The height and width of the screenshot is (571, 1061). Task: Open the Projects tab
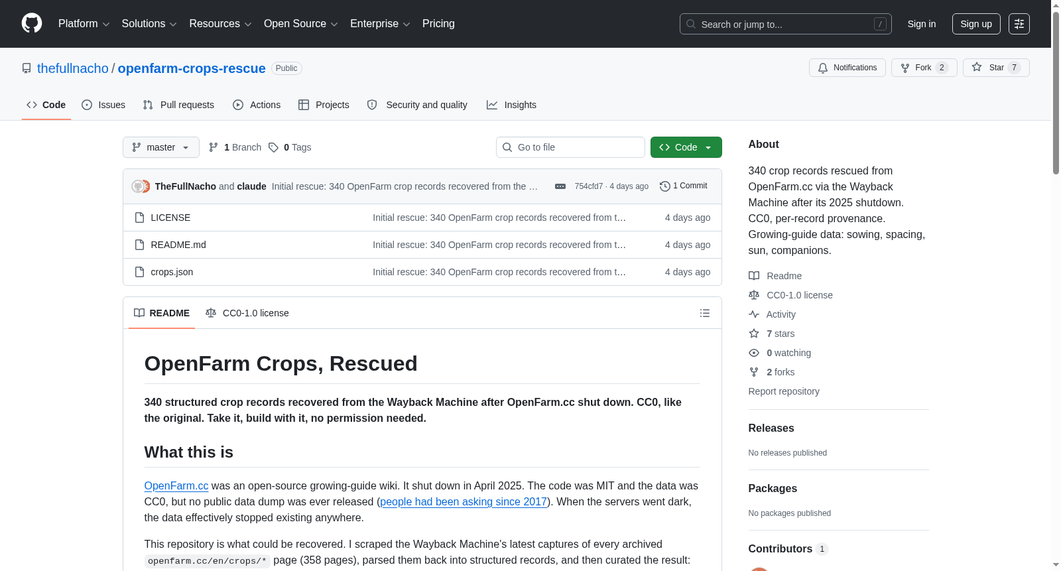coord(324,105)
